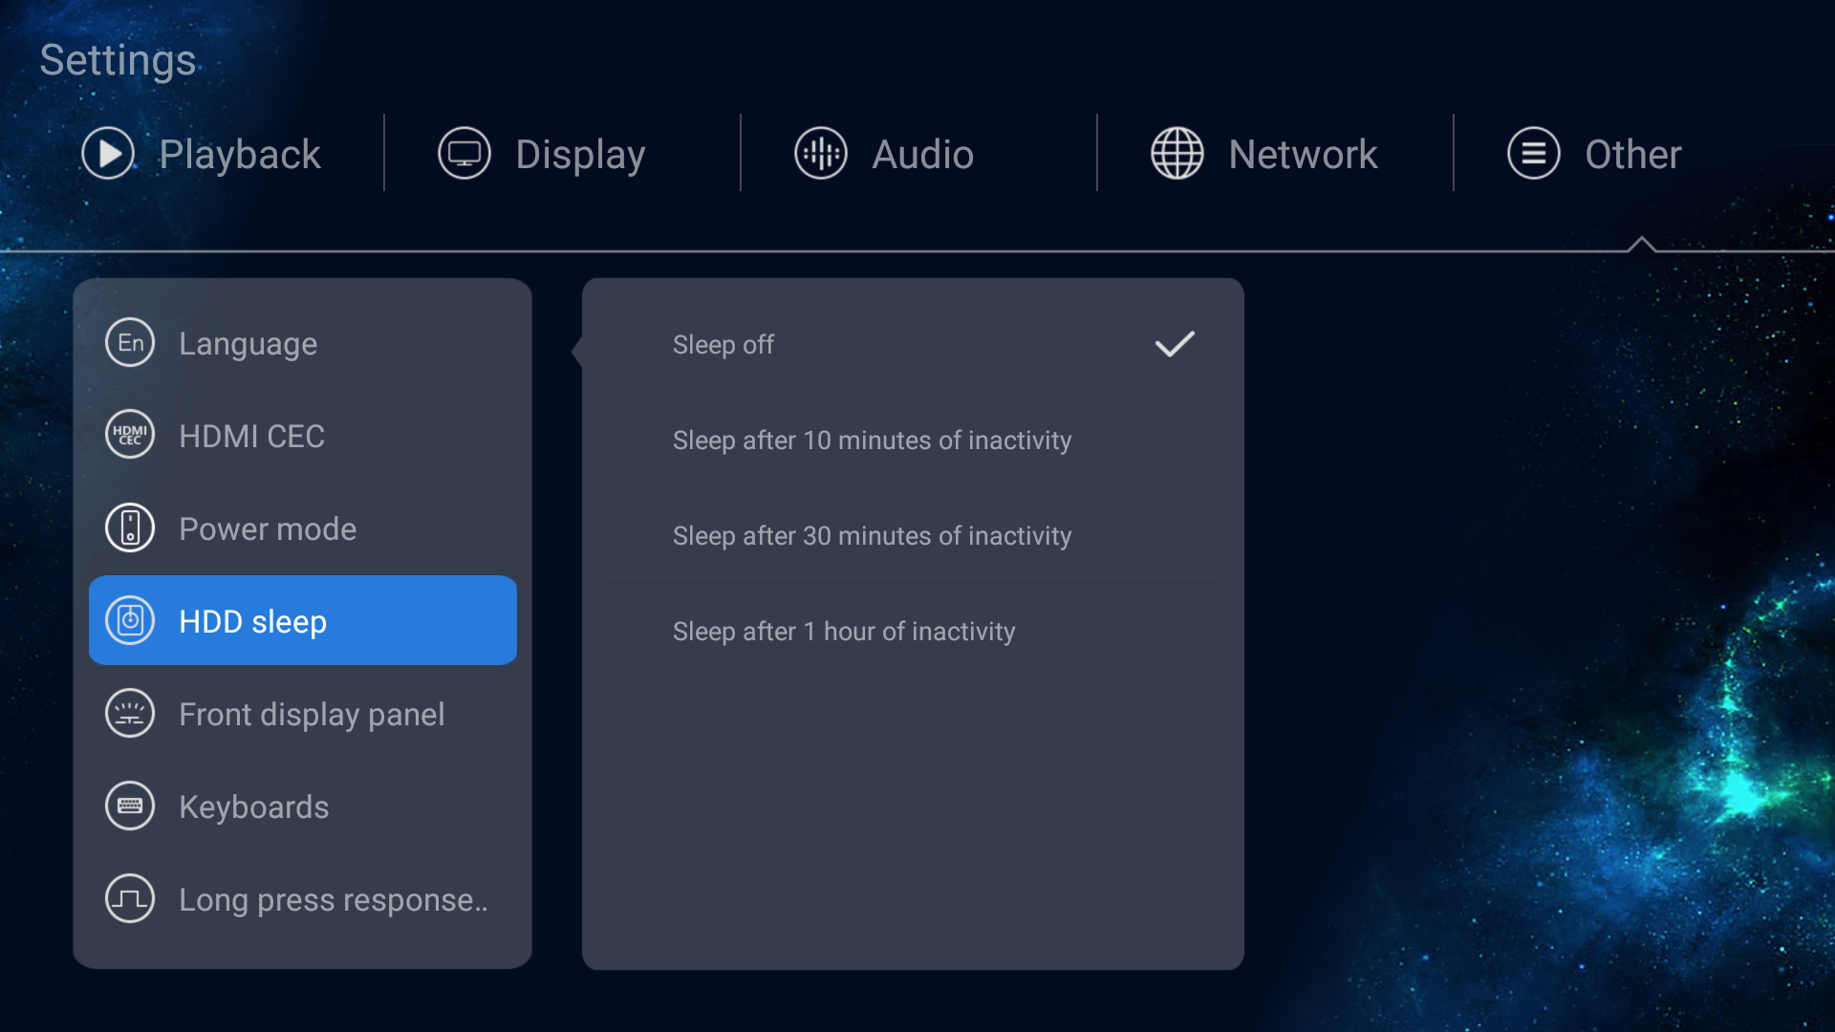The height and width of the screenshot is (1032, 1835).
Task: Click the Front display panel icon
Action: pyautogui.click(x=130, y=713)
